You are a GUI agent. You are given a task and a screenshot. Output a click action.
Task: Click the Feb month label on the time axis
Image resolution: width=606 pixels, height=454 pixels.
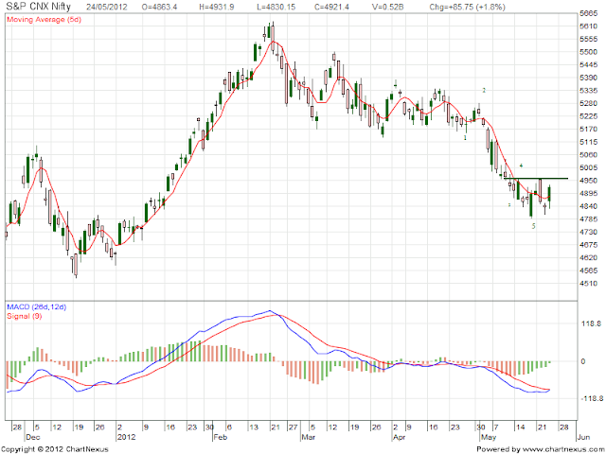point(221,437)
